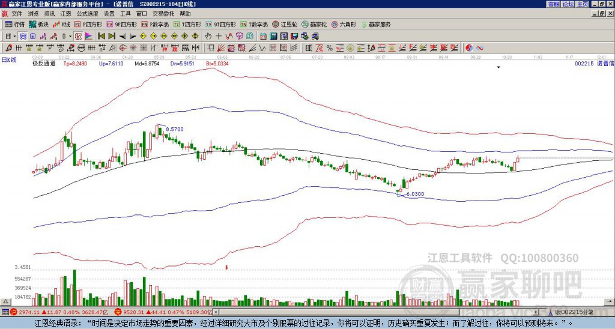Open the T数字表 number table

tap(254, 24)
